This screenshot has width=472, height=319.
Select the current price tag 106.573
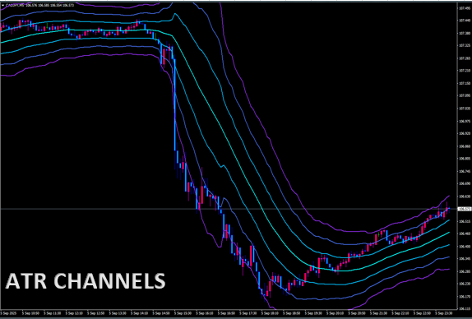(x=464, y=209)
